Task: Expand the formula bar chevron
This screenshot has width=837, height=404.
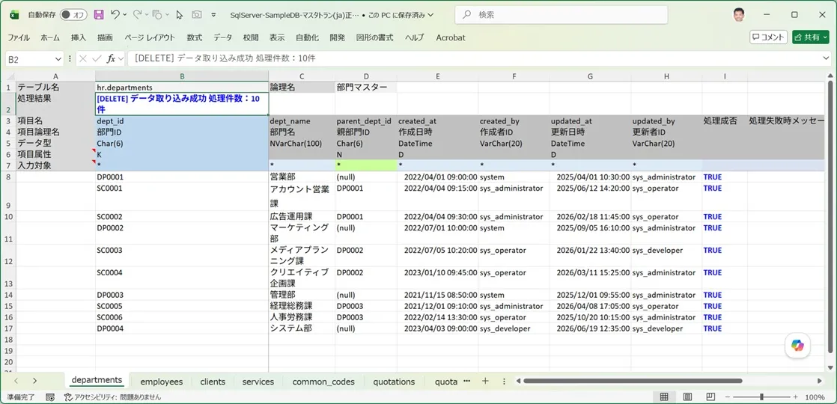Action: [827, 58]
